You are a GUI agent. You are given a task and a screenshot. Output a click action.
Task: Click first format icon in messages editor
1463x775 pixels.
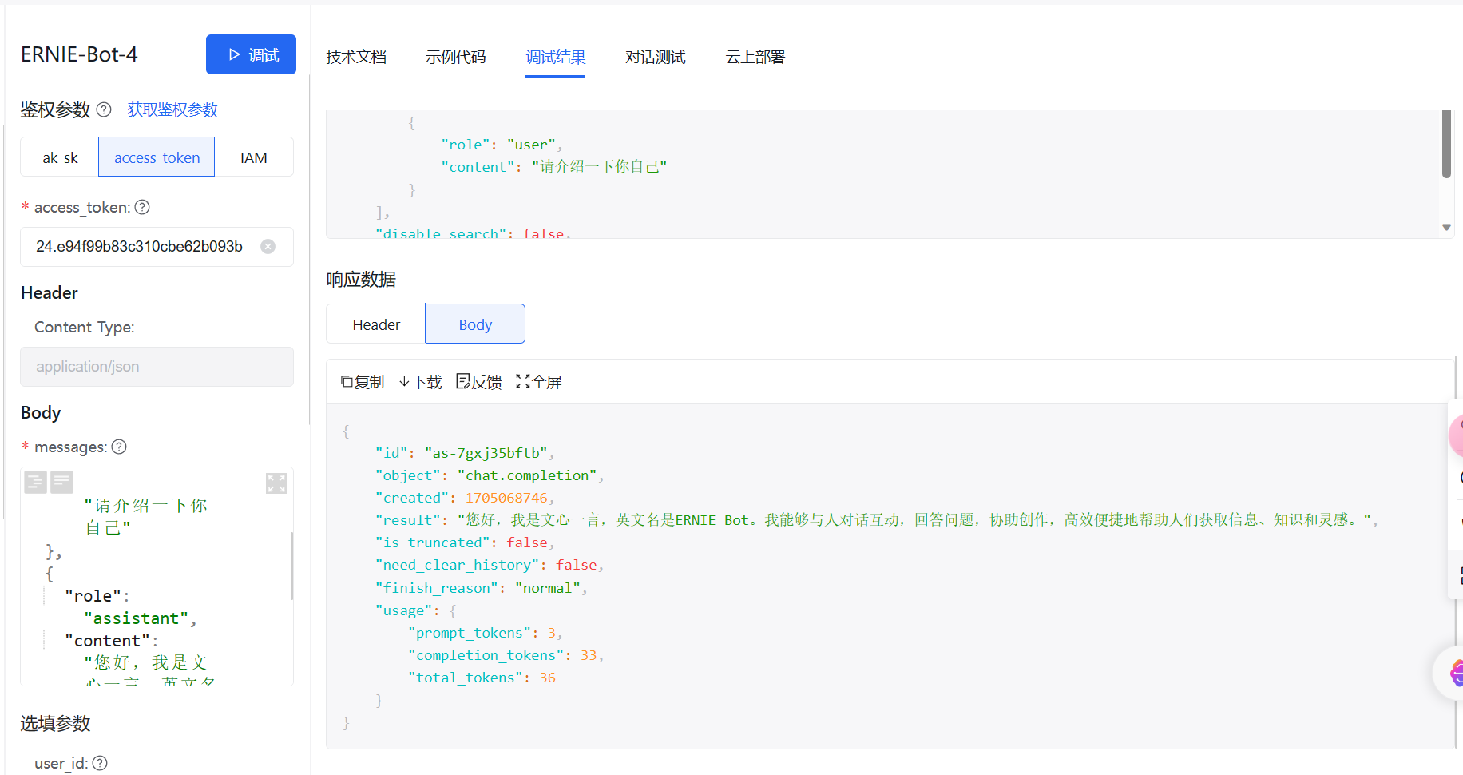tap(35, 482)
